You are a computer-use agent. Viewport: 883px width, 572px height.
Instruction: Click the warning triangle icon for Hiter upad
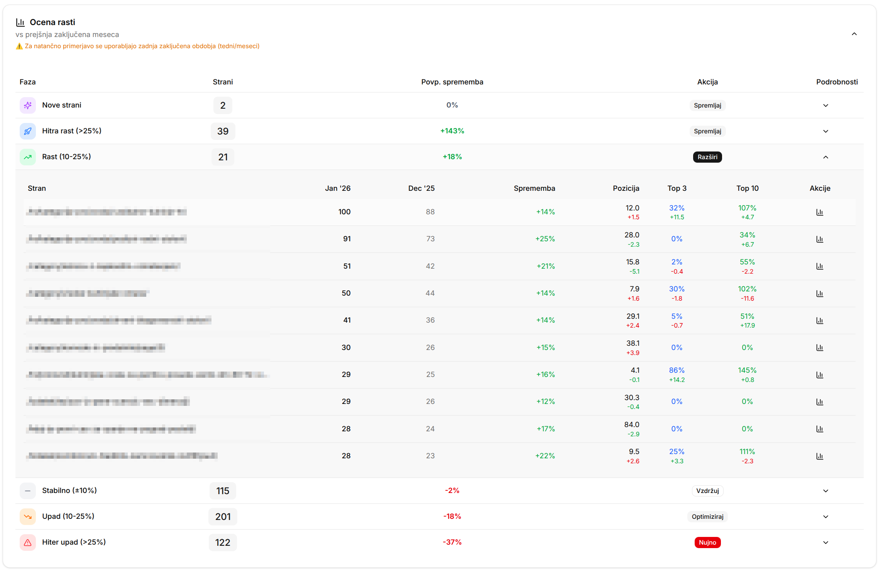[28, 542]
